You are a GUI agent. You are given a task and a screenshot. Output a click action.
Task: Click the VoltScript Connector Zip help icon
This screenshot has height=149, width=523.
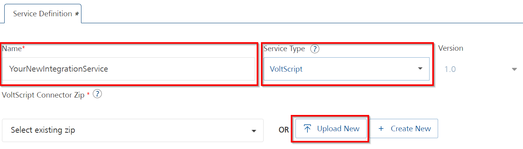(x=98, y=94)
